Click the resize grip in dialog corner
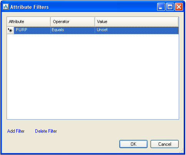Screen dimensions: 186x155 (181, 151)
